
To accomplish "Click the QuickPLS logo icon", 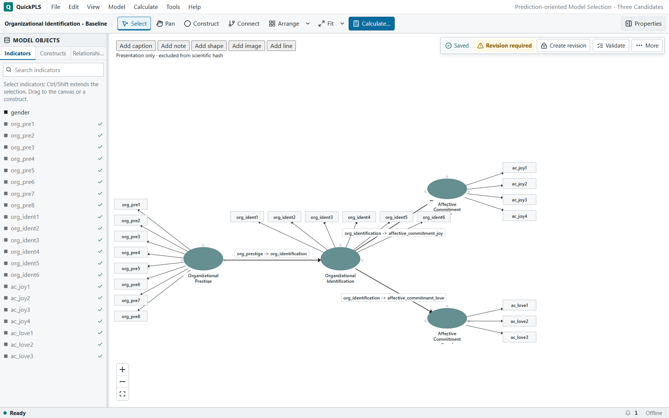I will [8, 7].
